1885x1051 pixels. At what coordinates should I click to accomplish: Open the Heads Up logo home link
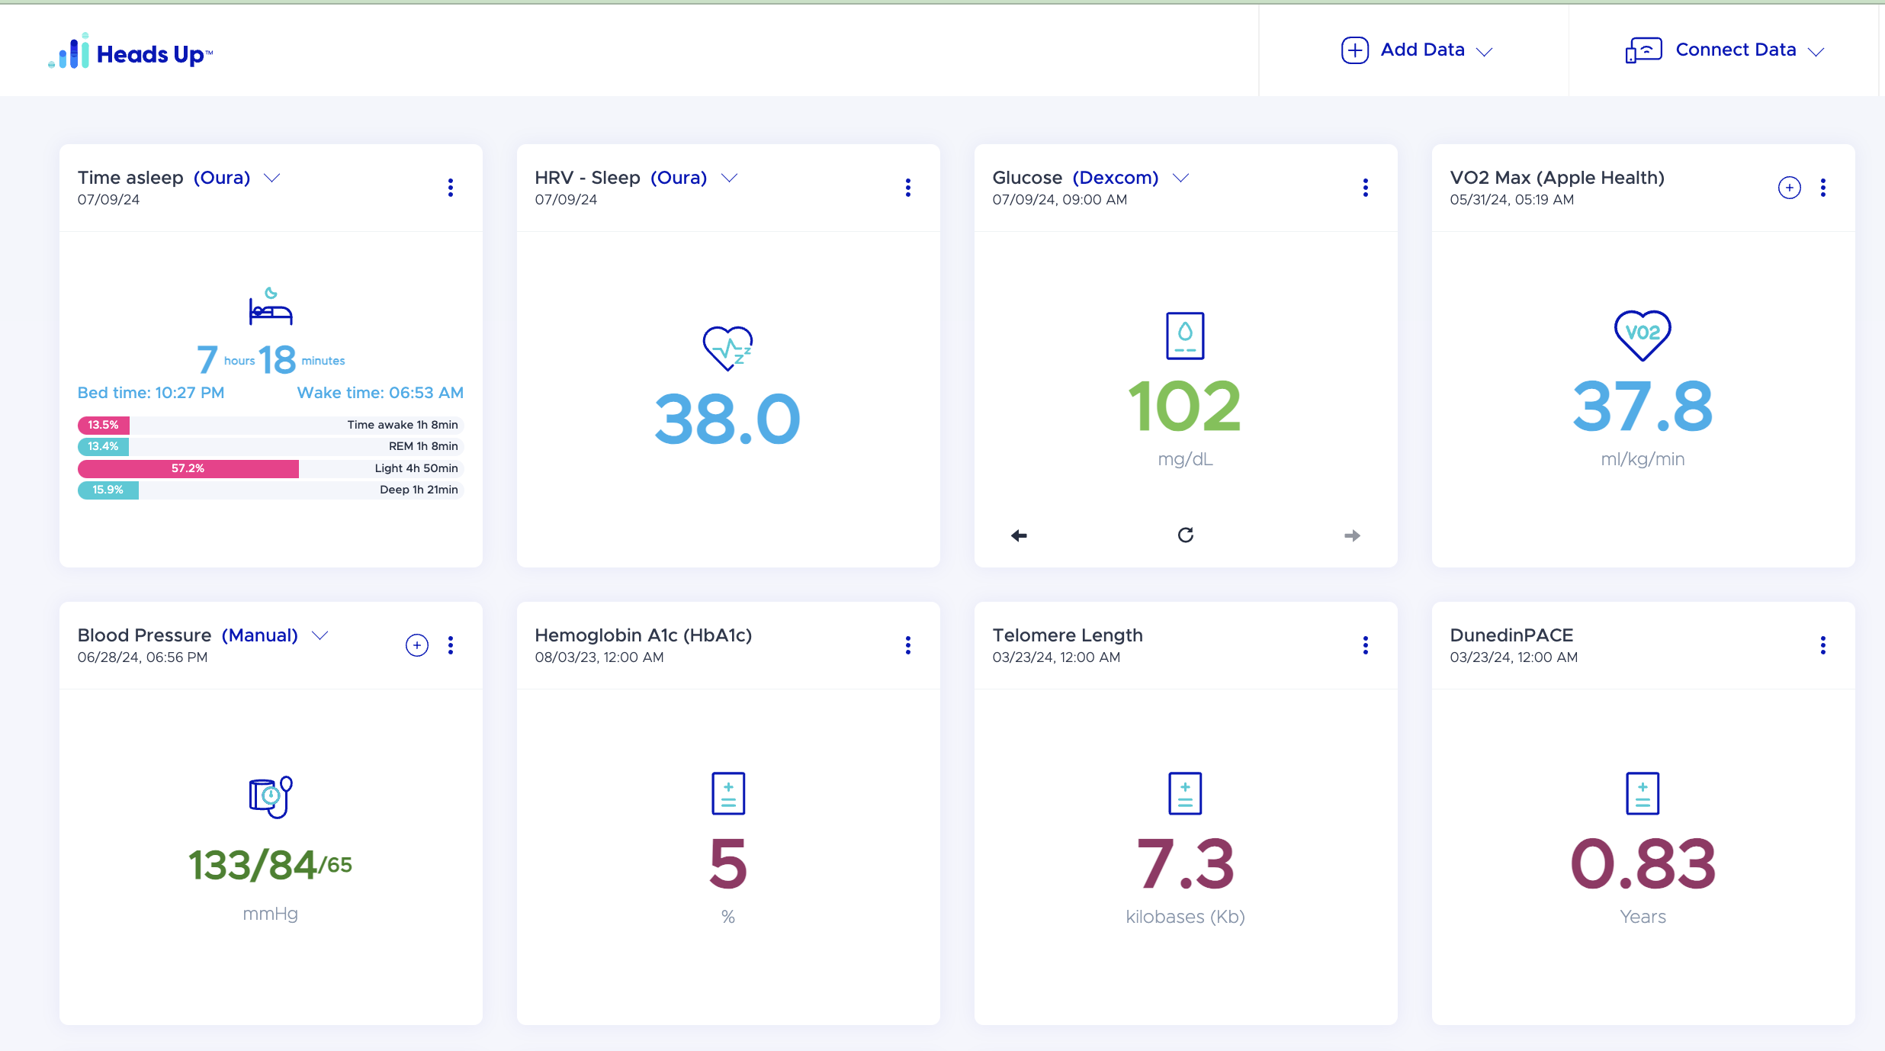[x=130, y=52]
